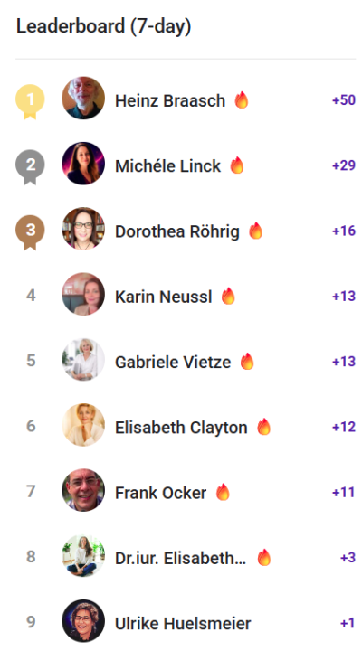The height and width of the screenshot is (651, 362).
Task: Click the fire icon next to Dorothea Röhrig
Action: [255, 231]
